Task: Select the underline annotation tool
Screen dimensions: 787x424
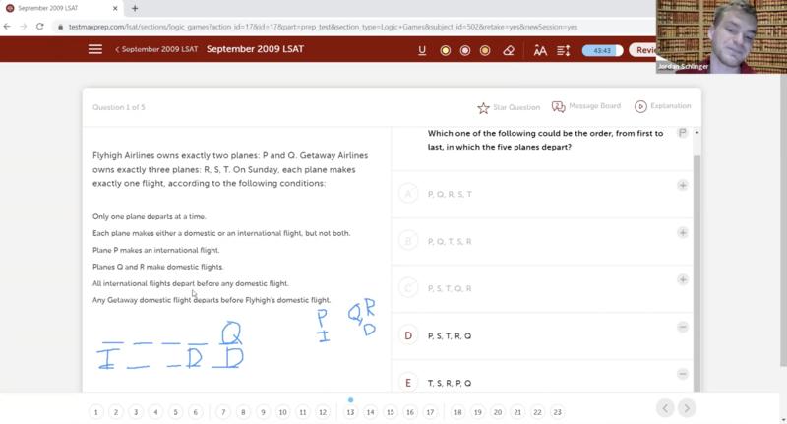Action: coord(422,50)
